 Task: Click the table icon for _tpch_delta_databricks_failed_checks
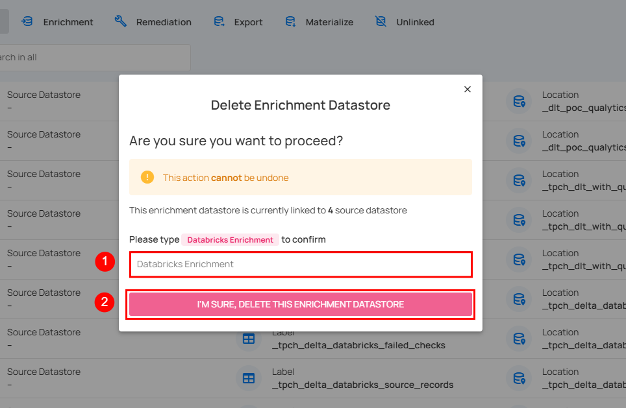[248, 339]
